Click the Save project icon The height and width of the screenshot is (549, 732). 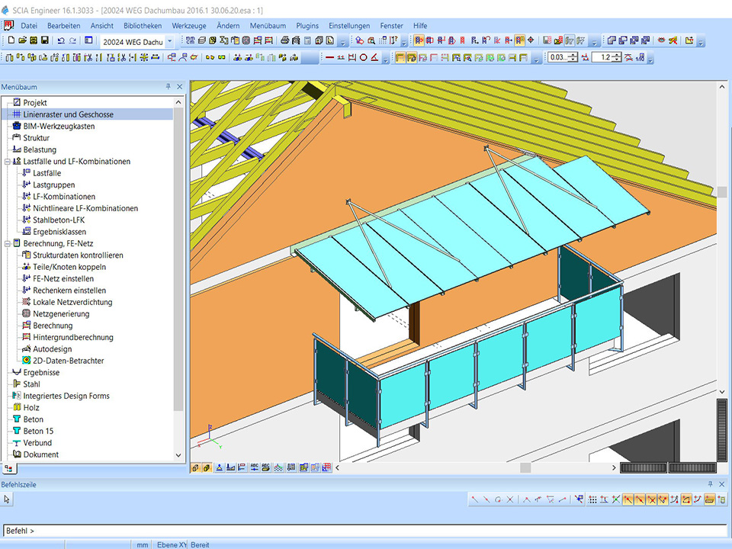pyautogui.click(x=44, y=40)
